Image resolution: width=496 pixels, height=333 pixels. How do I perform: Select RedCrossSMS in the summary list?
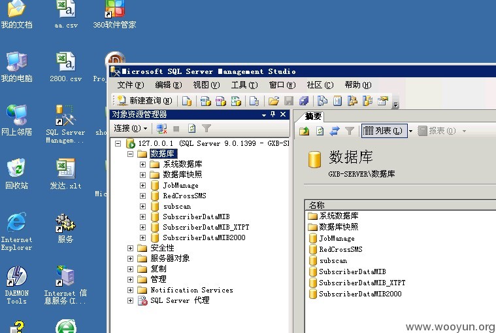click(340, 249)
